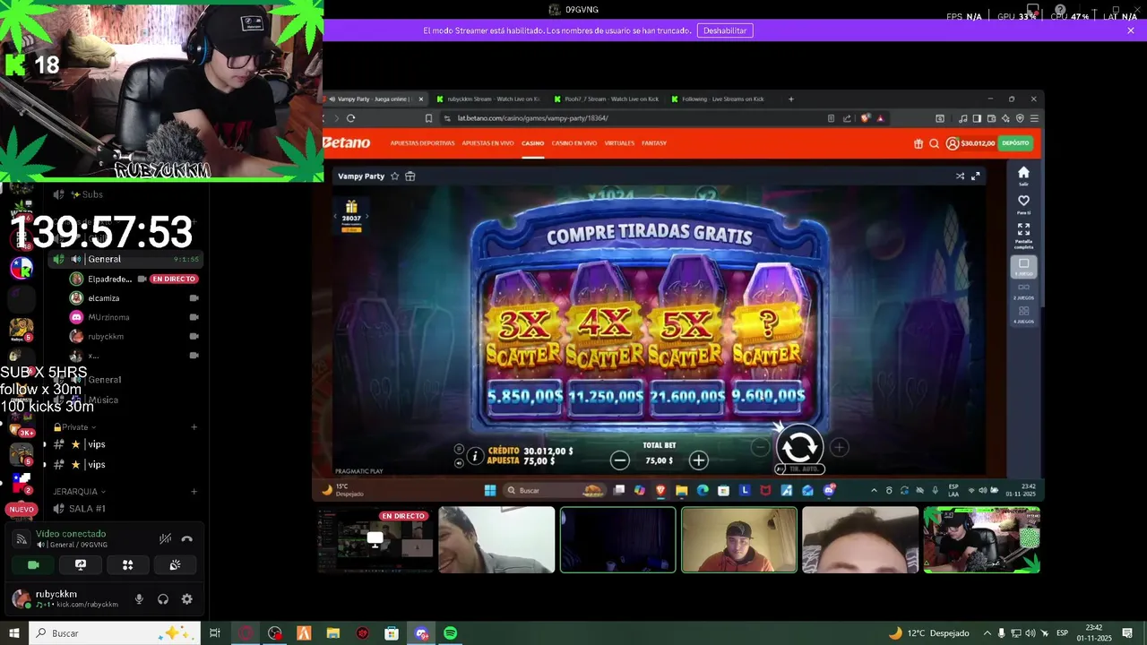Expand the game to fullscreen via arrows icon
Screen dimensions: 1147x645
[976, 176]
